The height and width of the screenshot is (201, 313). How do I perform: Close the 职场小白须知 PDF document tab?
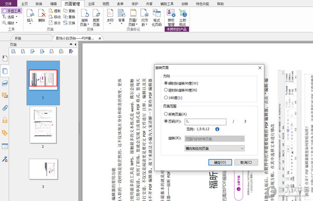(100, 38)
